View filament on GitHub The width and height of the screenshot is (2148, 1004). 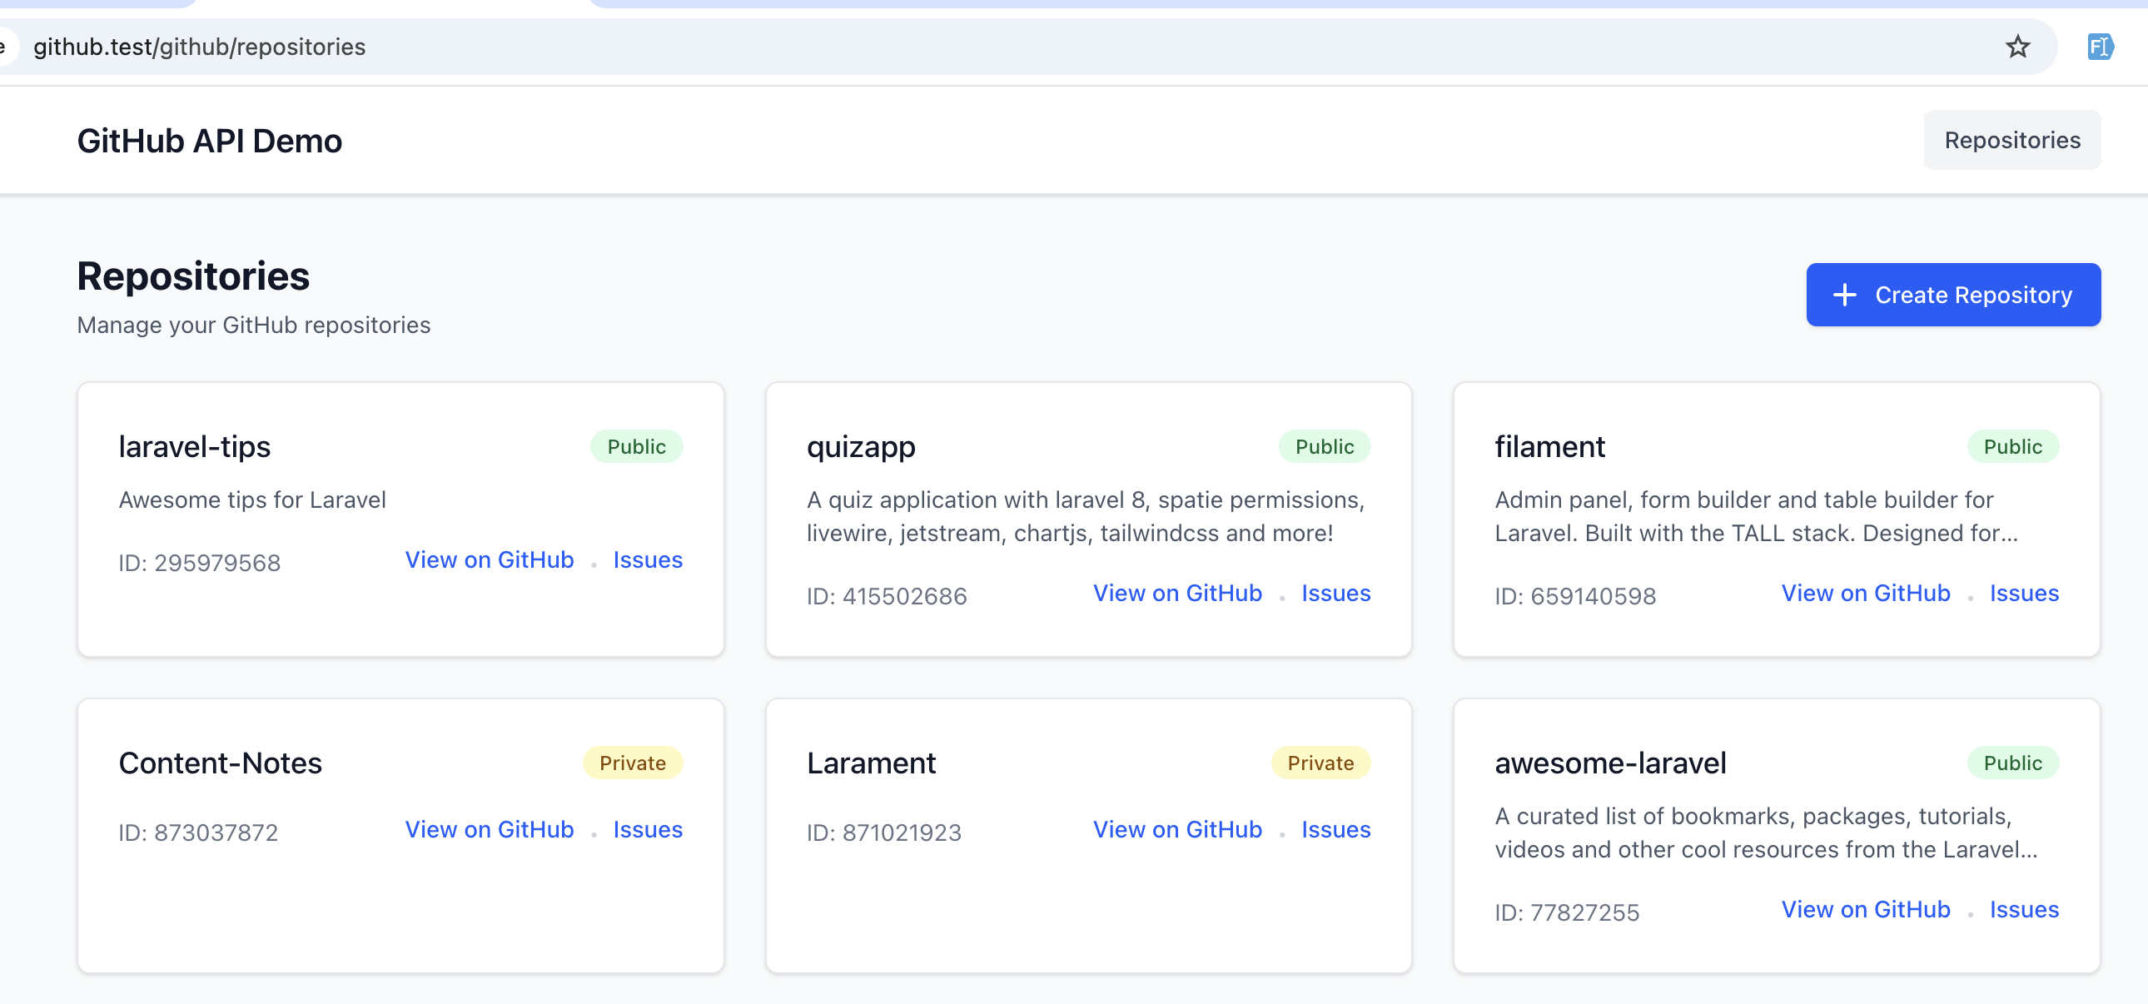1865,593
